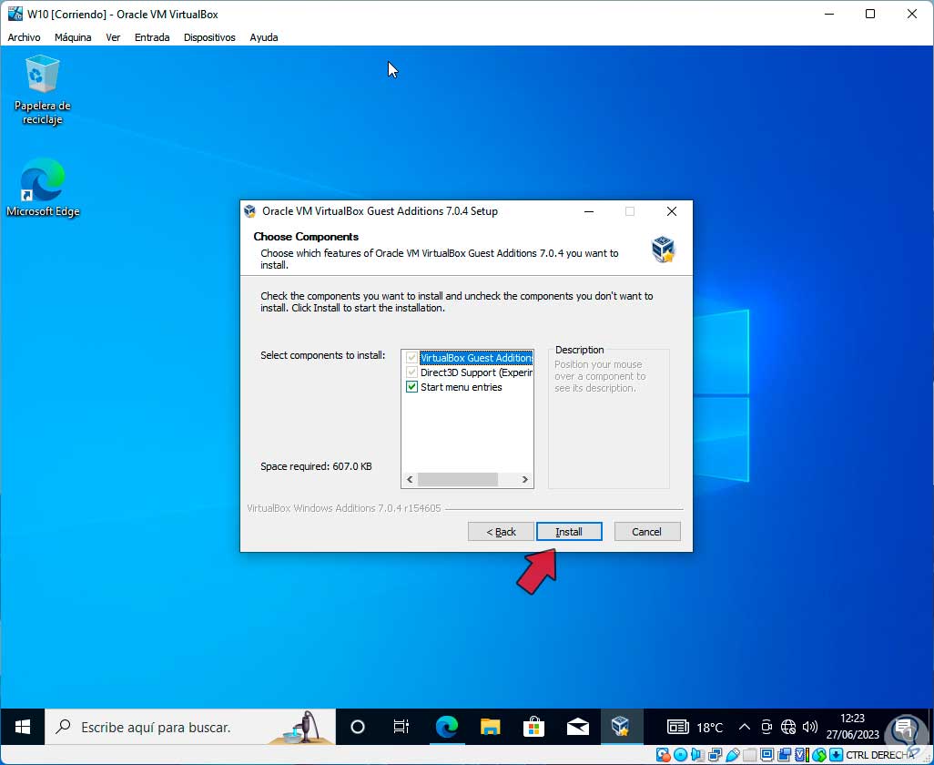Select the VirtualBox Guest Additions list entry
This screenshot has width=934, height=765.
tap(476, 358)
